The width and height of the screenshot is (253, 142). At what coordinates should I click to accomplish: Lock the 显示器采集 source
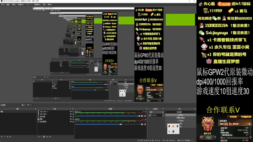tap(73, 121)
